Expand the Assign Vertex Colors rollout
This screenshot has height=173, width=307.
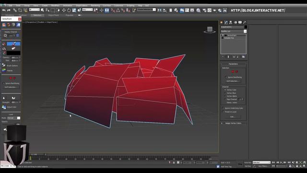233,123
